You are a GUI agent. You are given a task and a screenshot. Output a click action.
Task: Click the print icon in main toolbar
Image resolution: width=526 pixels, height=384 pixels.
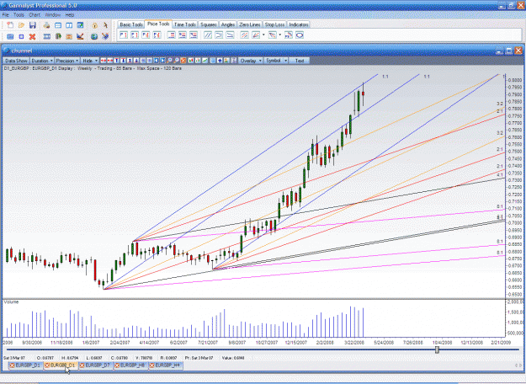[46, 25]
